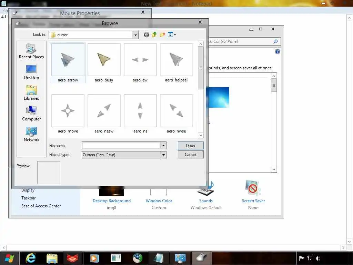Click scroll up arrow of file list
The image size is (353, 265).
201,44
